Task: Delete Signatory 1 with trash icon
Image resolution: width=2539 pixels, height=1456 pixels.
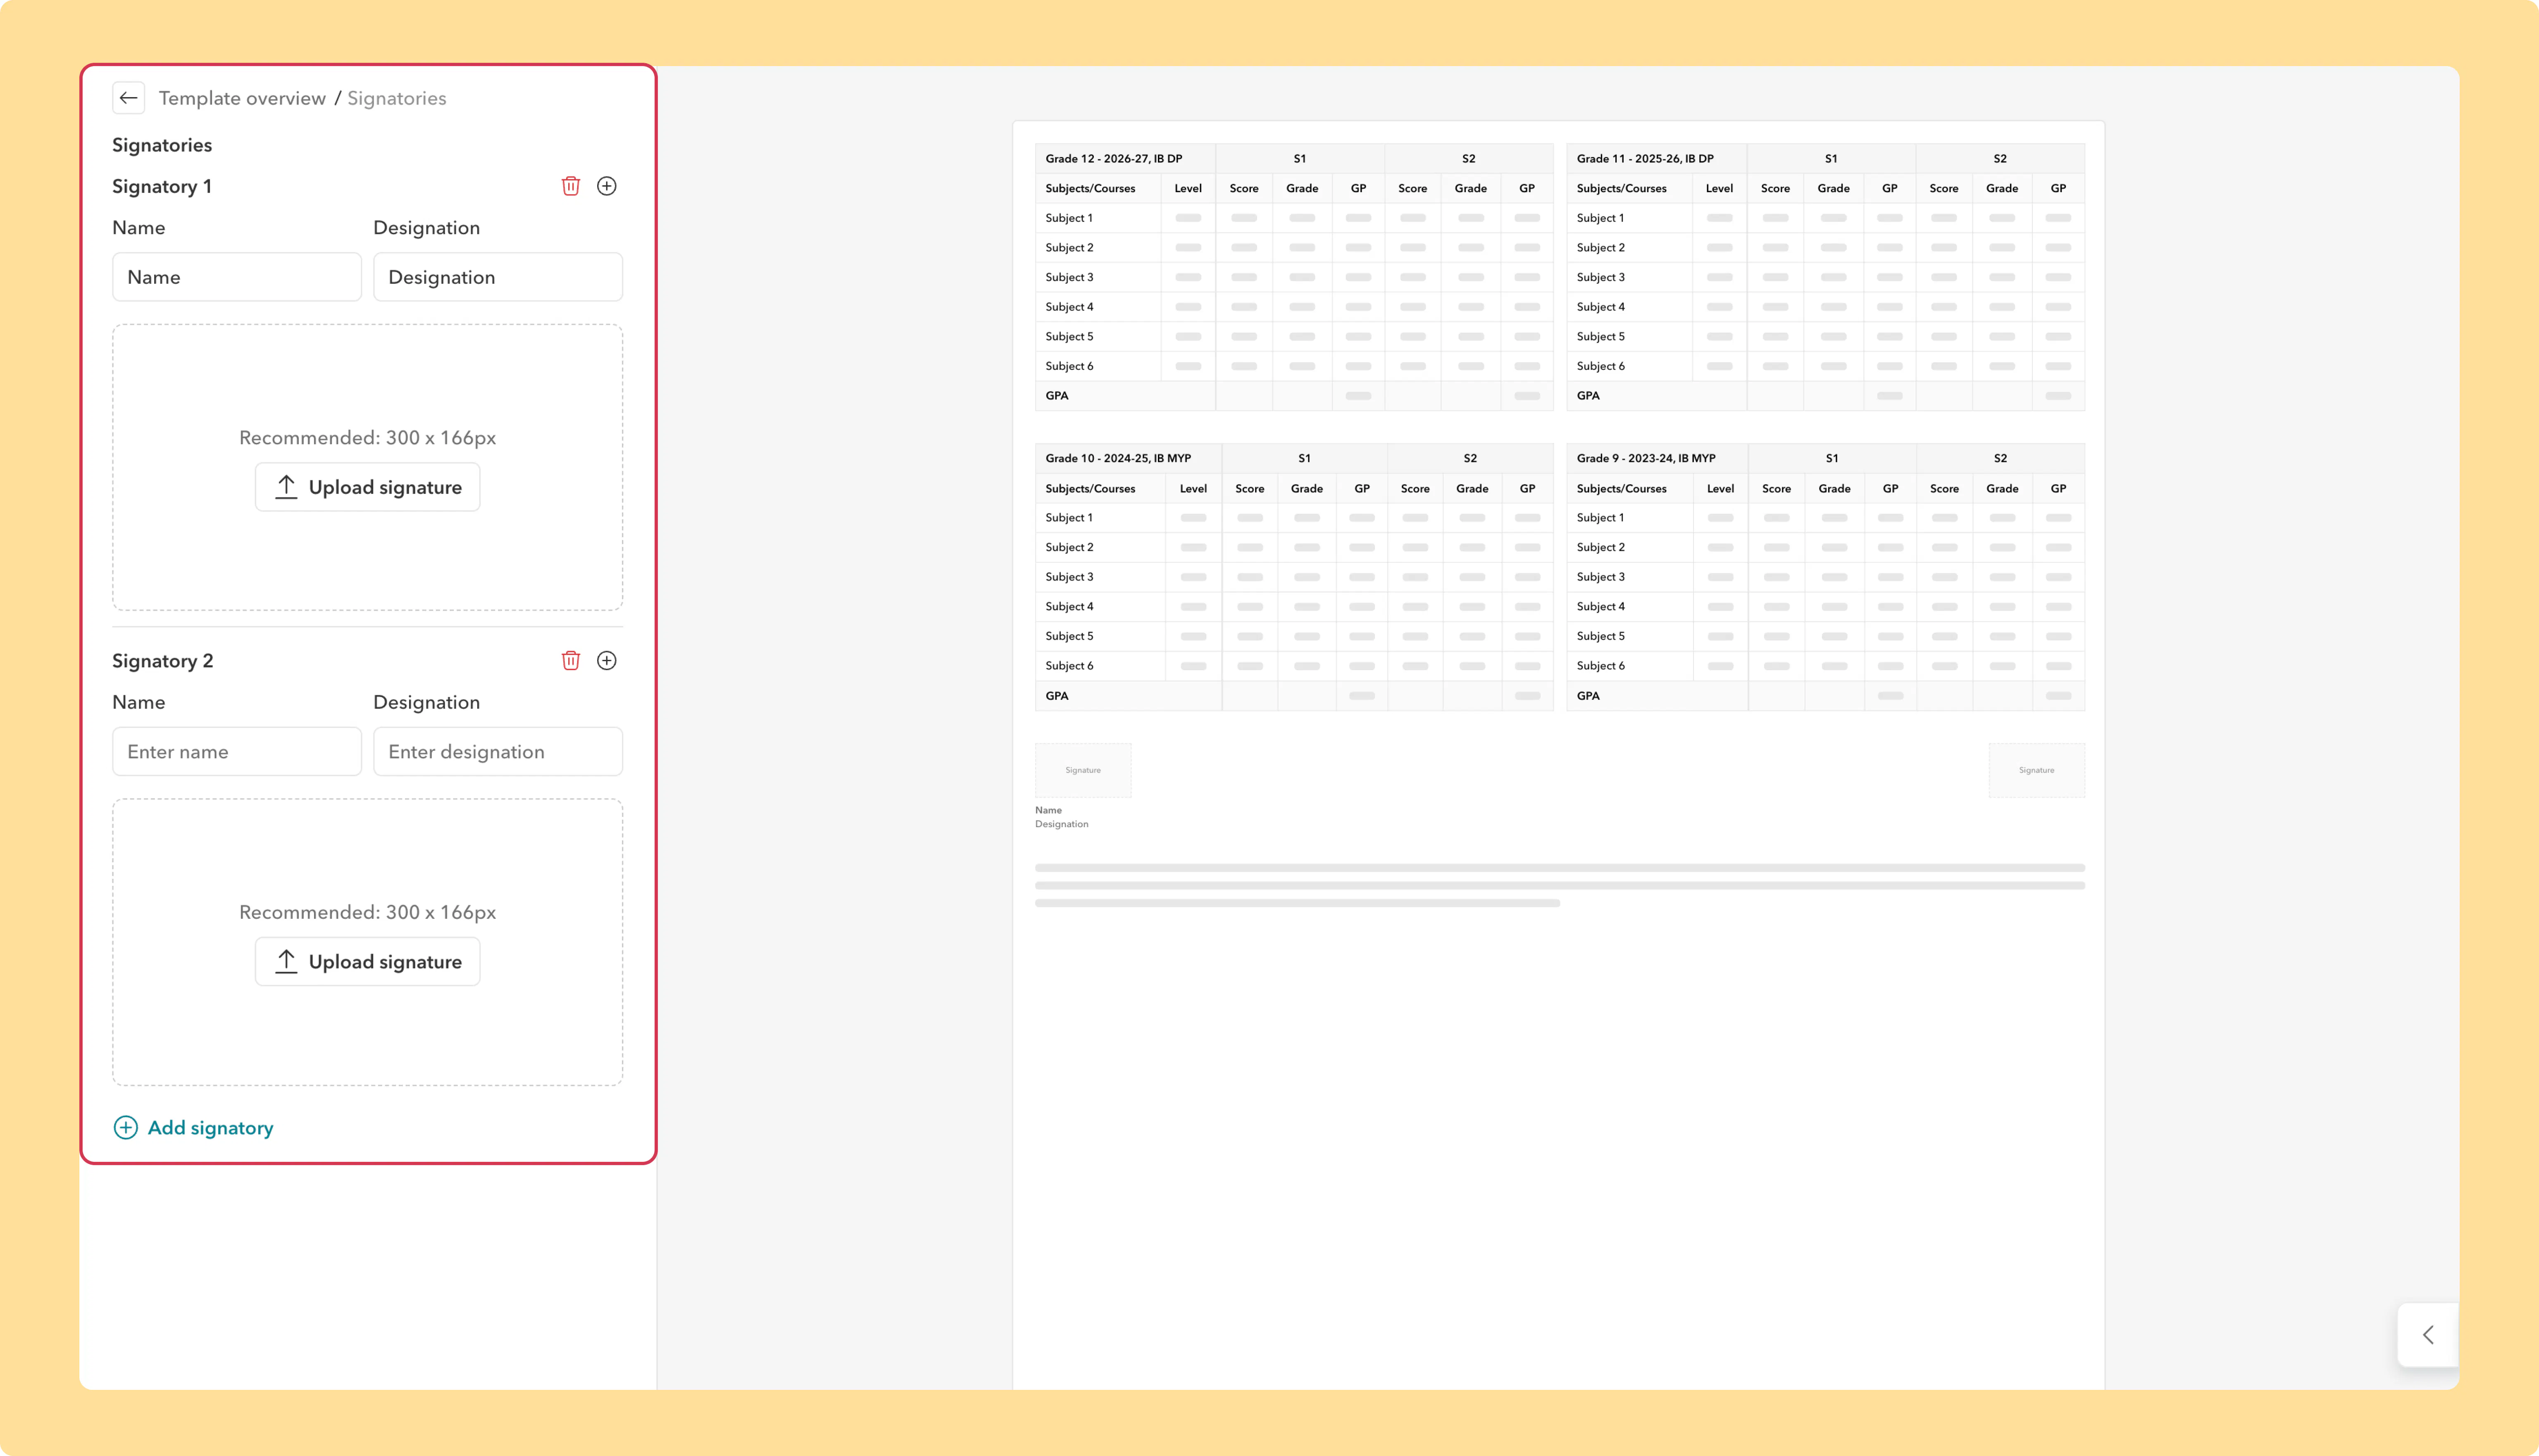Action: point(571,186)
